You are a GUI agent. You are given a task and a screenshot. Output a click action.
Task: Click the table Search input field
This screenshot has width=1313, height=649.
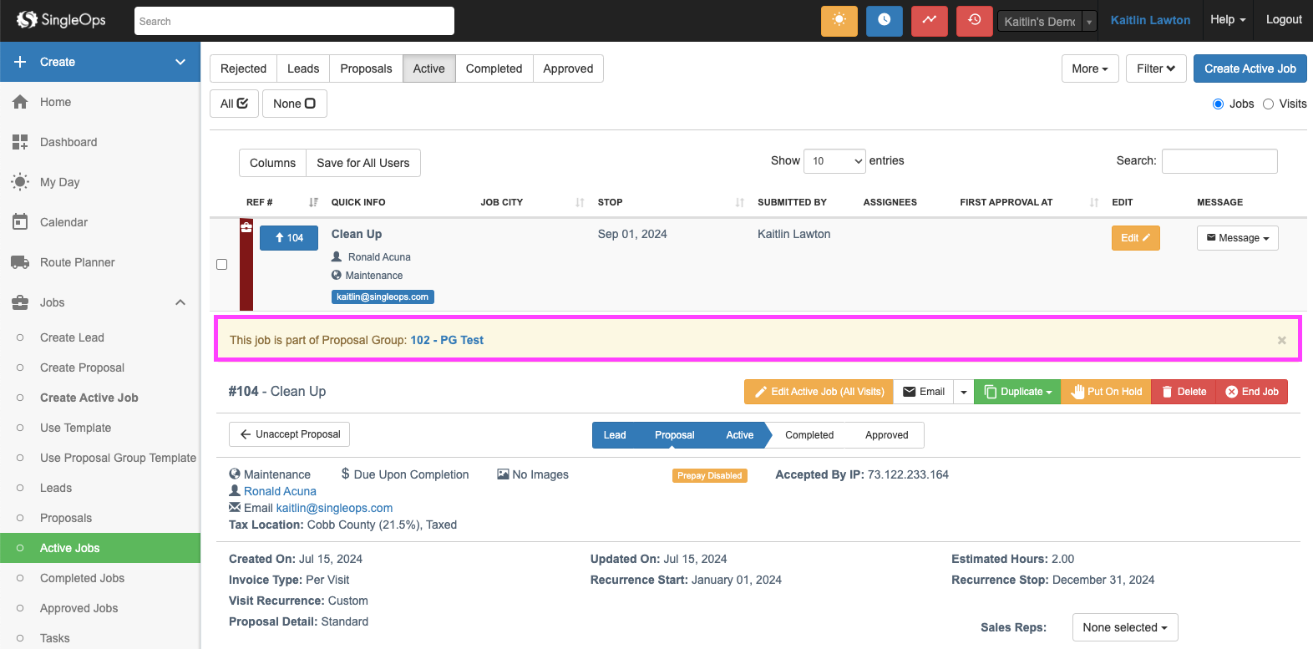1219,161
